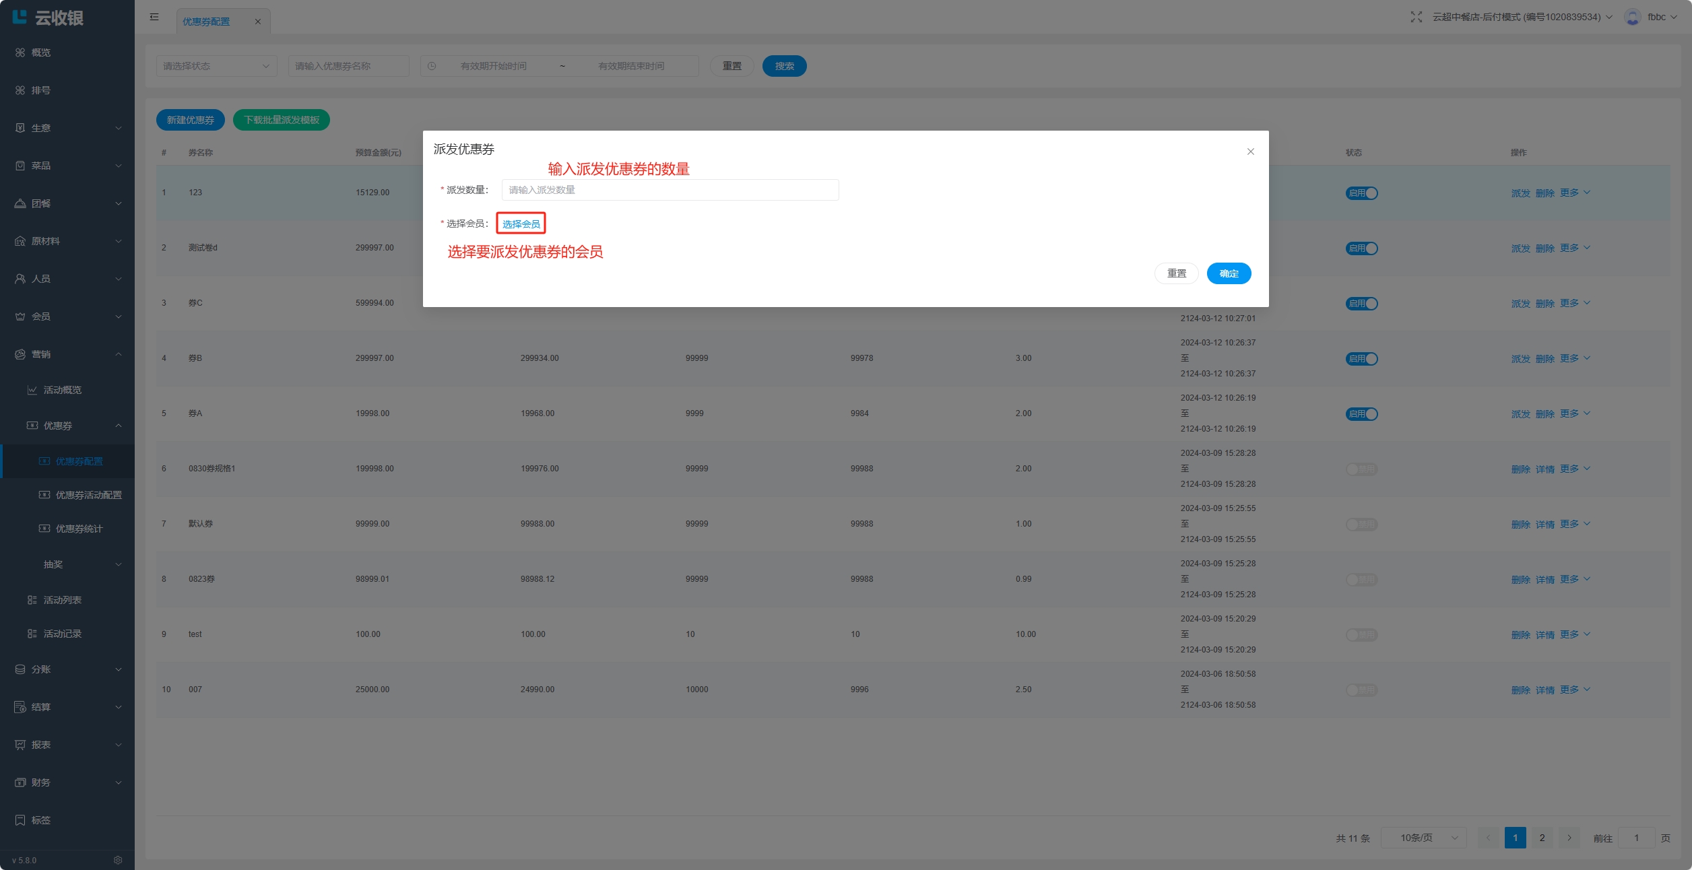Close the 派发优惠券 dialog with X
The image size is (1692, 870).
tap(1250, 152)
